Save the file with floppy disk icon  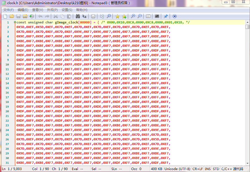pos(18,16)
